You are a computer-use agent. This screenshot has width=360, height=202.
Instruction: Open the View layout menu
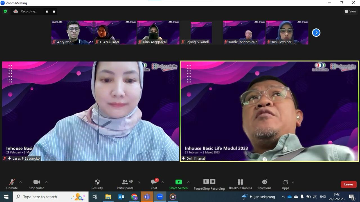click(350, 12)
